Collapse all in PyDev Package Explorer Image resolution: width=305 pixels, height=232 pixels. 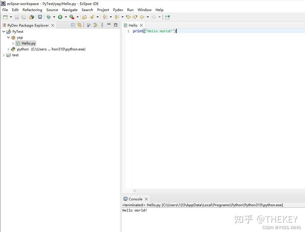click(73, 25)
